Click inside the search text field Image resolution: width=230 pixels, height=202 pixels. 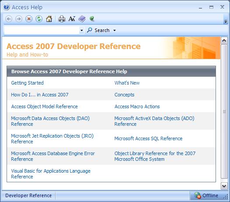click(x=42, y=30)
